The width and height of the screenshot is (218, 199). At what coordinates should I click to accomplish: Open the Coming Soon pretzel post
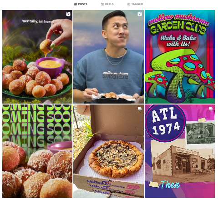(37, 151)
